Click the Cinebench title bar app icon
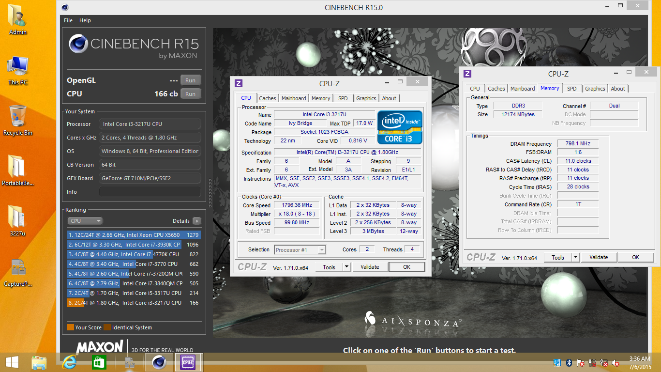The width and height of the screenshot is (661, 372). [65, 7]
